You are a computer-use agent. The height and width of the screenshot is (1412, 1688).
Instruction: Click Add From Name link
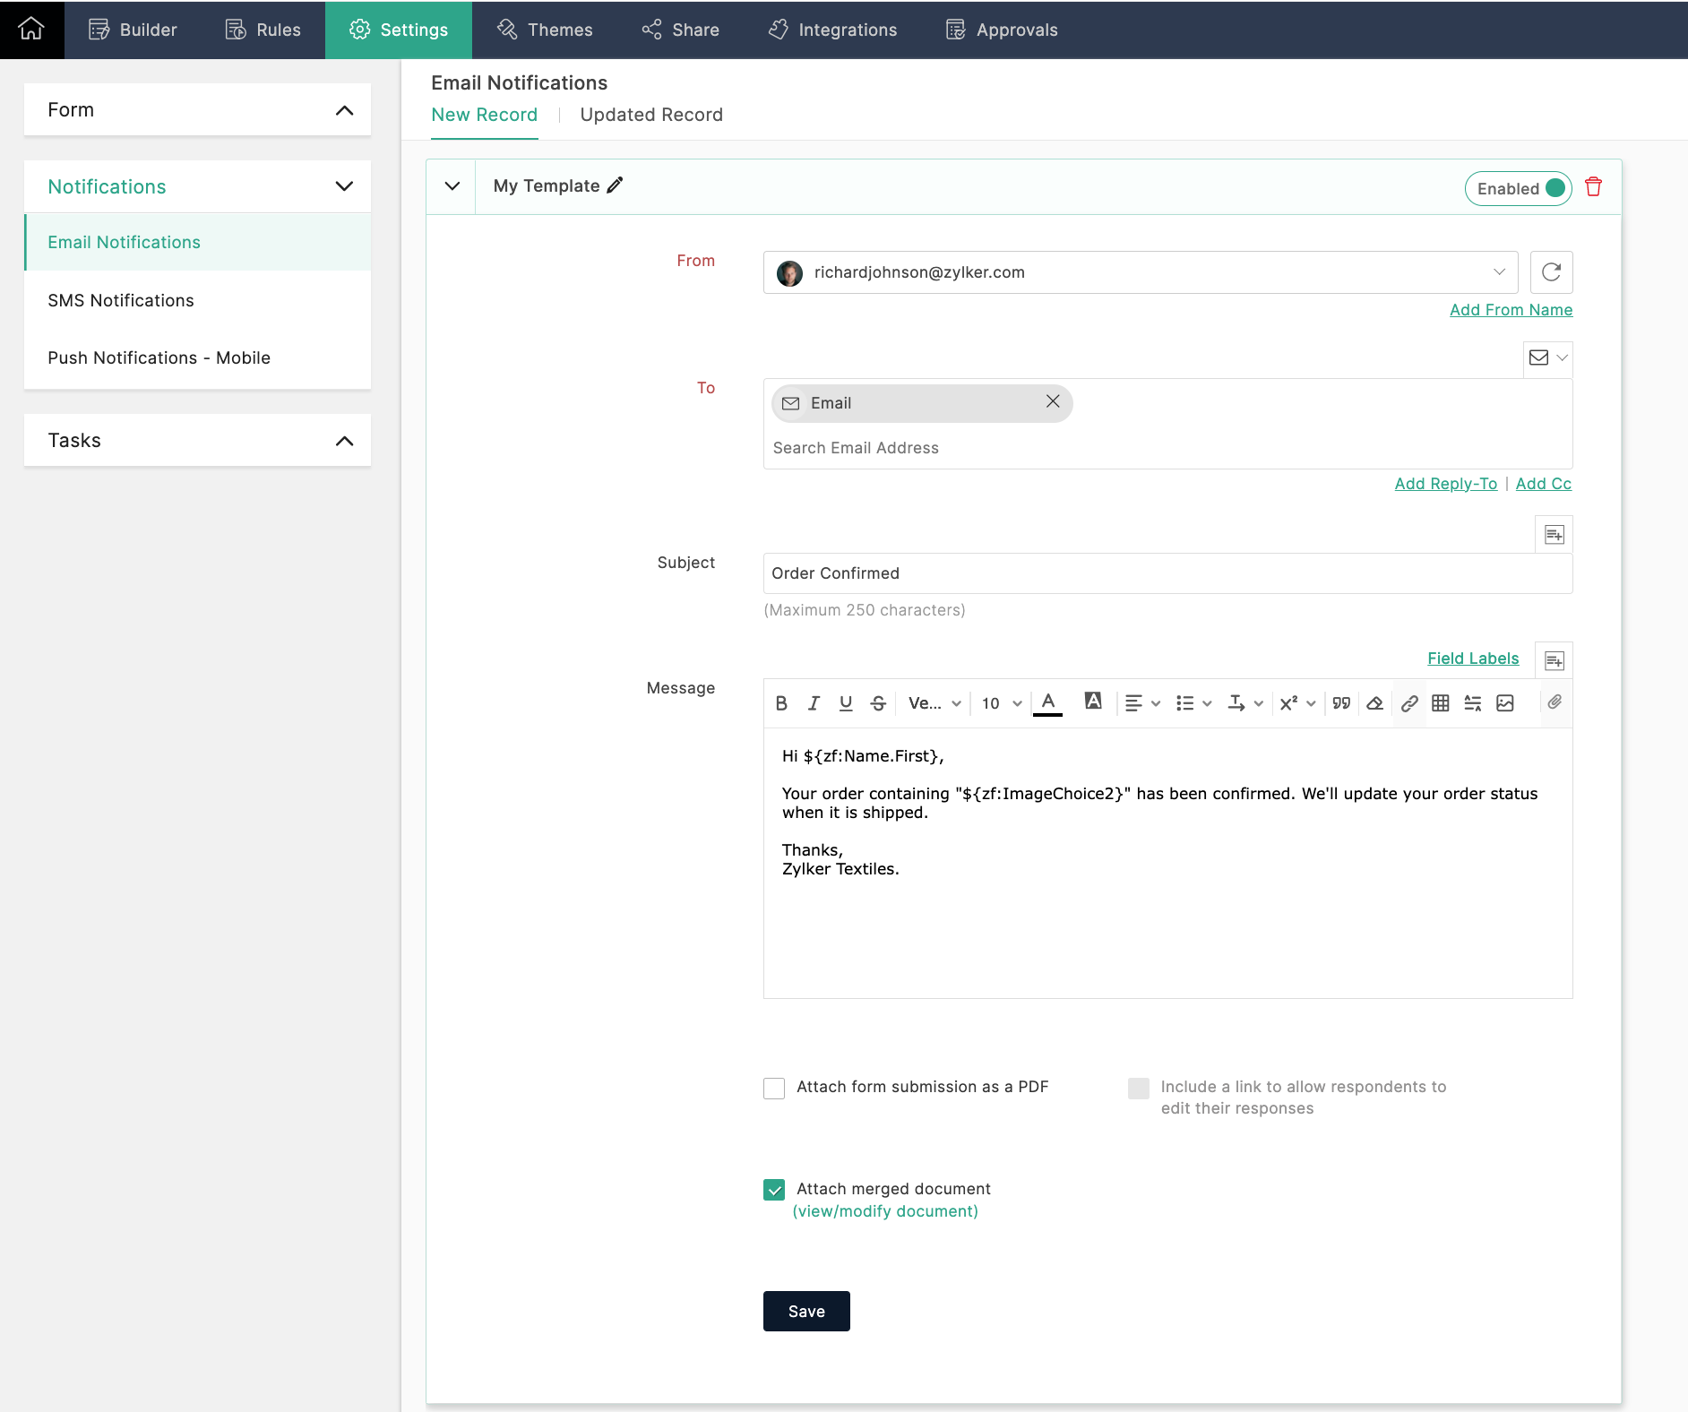pyautogui.click(x=1511, y=309)
